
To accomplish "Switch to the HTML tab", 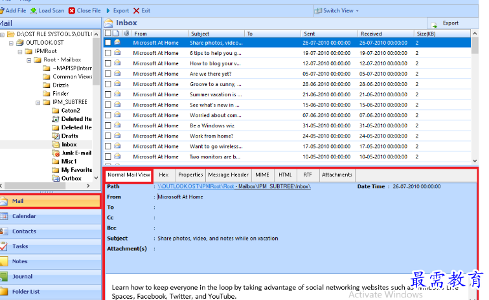I will tap(285, 175).
